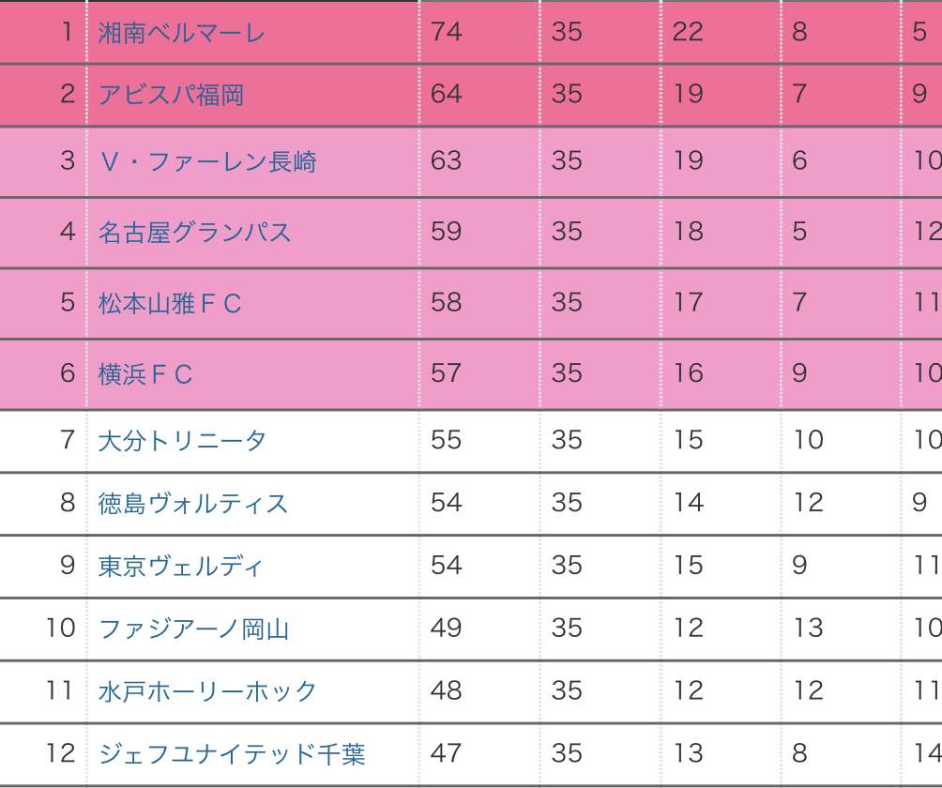Click the アビスパ福岡 team name
Image resolution: width=942 pixels, height=788 pixels.
pos(172,95)
